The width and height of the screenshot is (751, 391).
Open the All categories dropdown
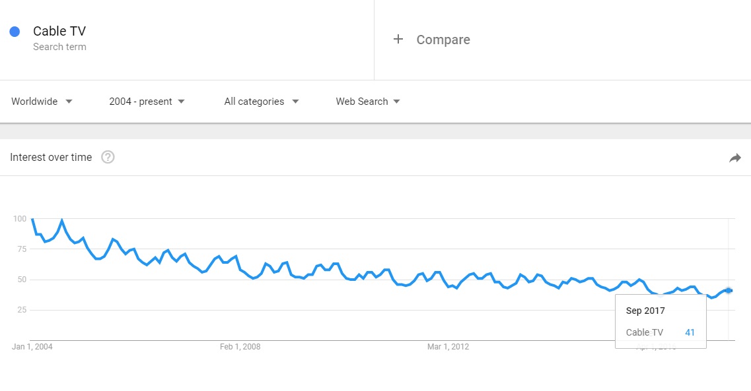click(x=262, y=102)
